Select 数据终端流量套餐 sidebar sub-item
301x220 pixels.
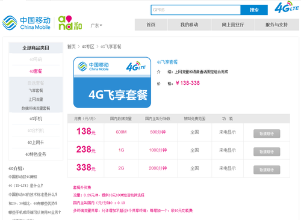[36, 108]
